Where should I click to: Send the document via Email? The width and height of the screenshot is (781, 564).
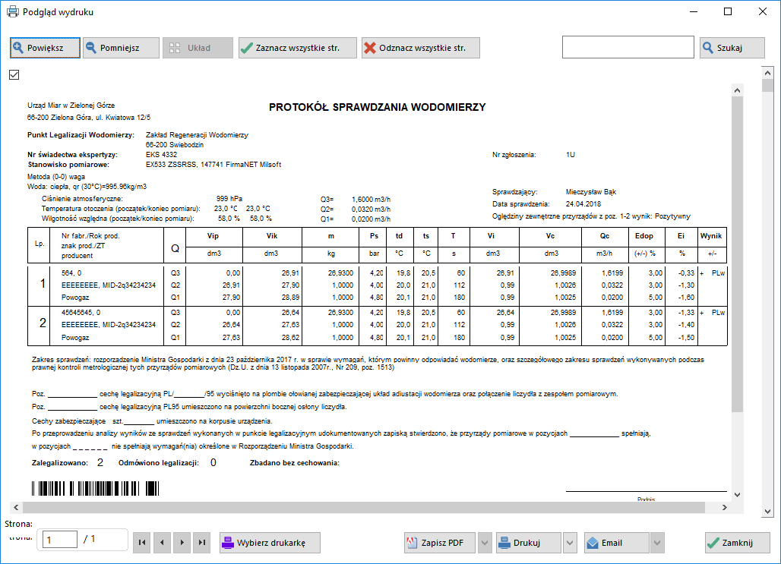tap(617, 543)
